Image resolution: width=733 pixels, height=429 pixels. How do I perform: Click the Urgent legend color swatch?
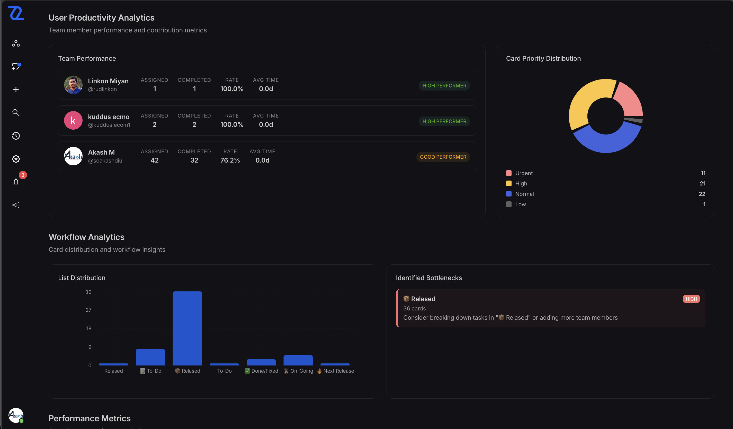click(x=509, y=173)
